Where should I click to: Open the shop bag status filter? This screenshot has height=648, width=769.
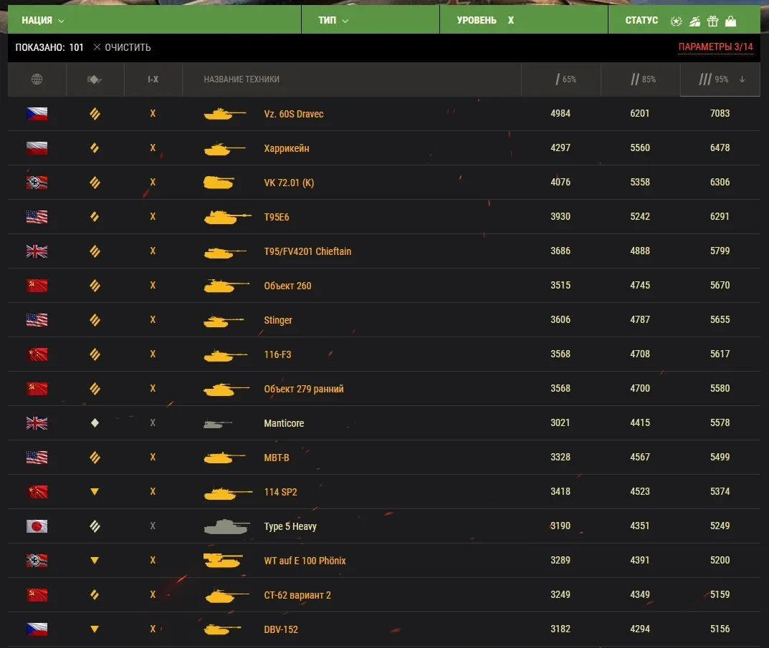730,21
